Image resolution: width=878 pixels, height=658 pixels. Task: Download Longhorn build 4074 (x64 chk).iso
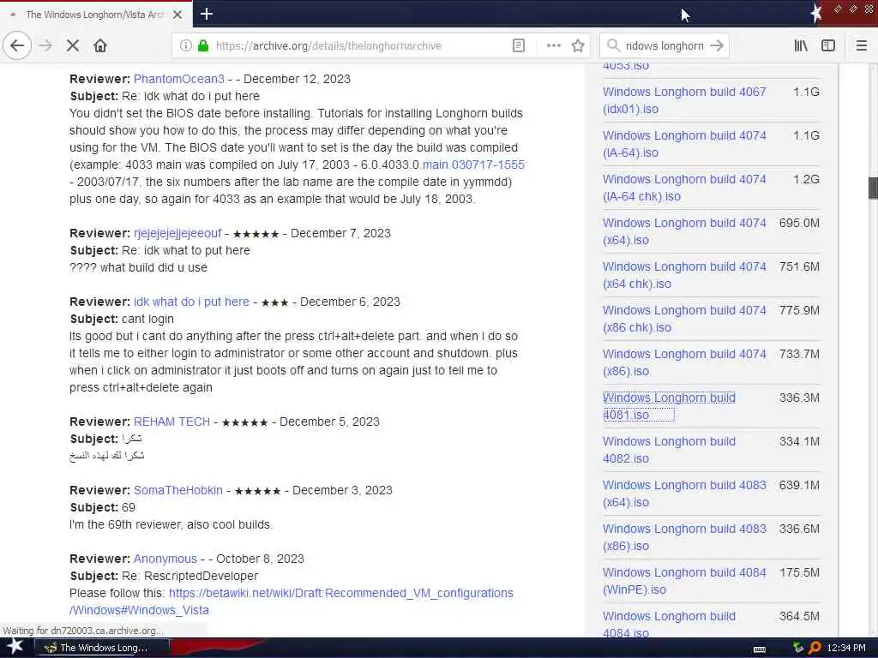pyautogui.click(x=684, y=275)
